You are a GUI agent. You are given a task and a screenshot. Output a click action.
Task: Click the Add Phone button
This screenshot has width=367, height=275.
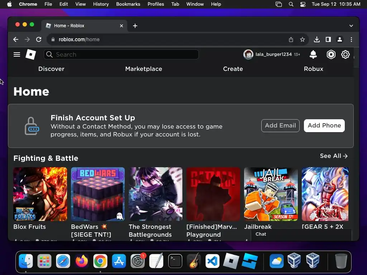point(324,126)
